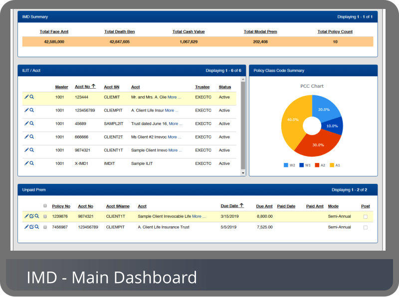Expand More link for Sample Client Irrevocable Life
Viewport: 399px width, 297px height.
(199, 216)
